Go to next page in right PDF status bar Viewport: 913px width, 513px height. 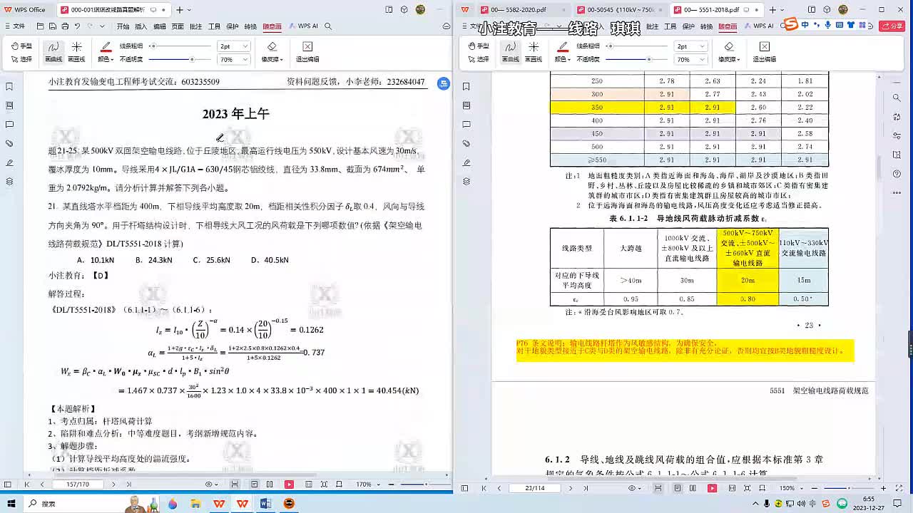(x=571, y=488)
